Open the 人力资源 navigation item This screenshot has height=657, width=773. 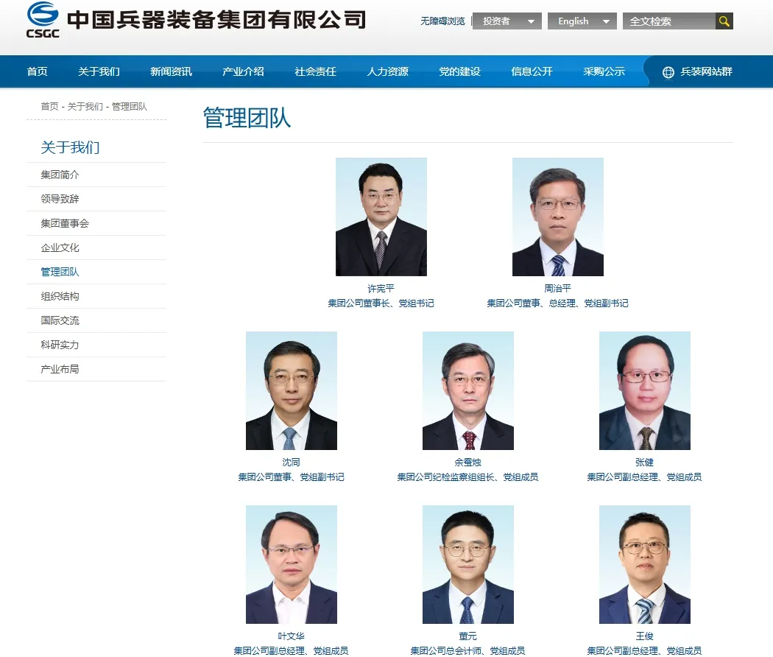point(387,71)
